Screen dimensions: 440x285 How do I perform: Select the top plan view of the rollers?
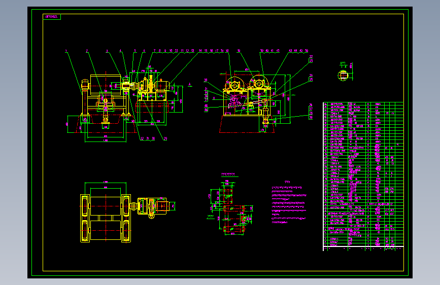pyautogui.click(x=128, y=212)
